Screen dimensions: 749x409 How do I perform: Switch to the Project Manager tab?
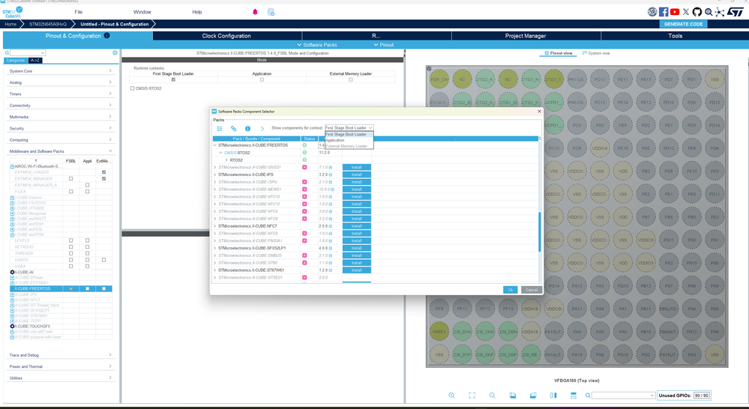click(x=526, y=36)
